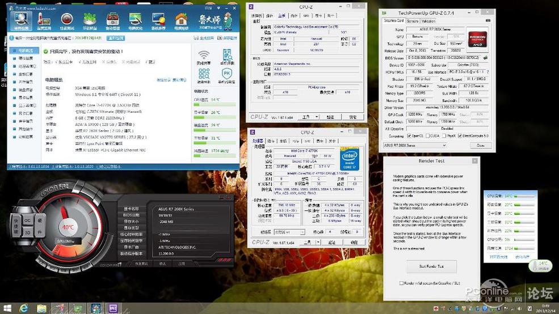The image size is (559, 314).
Task: Open the computer optimization monitor-and-brush icon
Action: pyautogui.click(x=136, y=20)
